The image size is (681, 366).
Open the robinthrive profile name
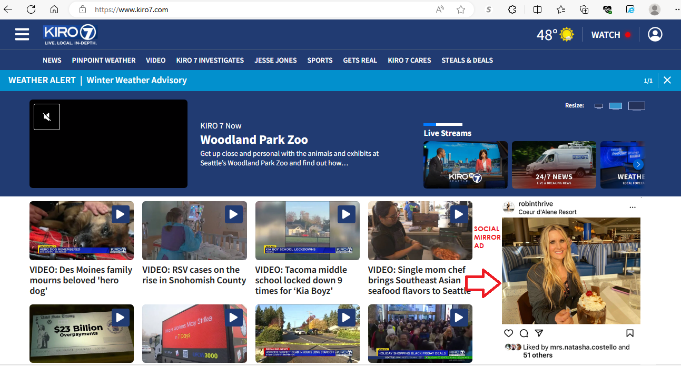(x=536, y=204)
